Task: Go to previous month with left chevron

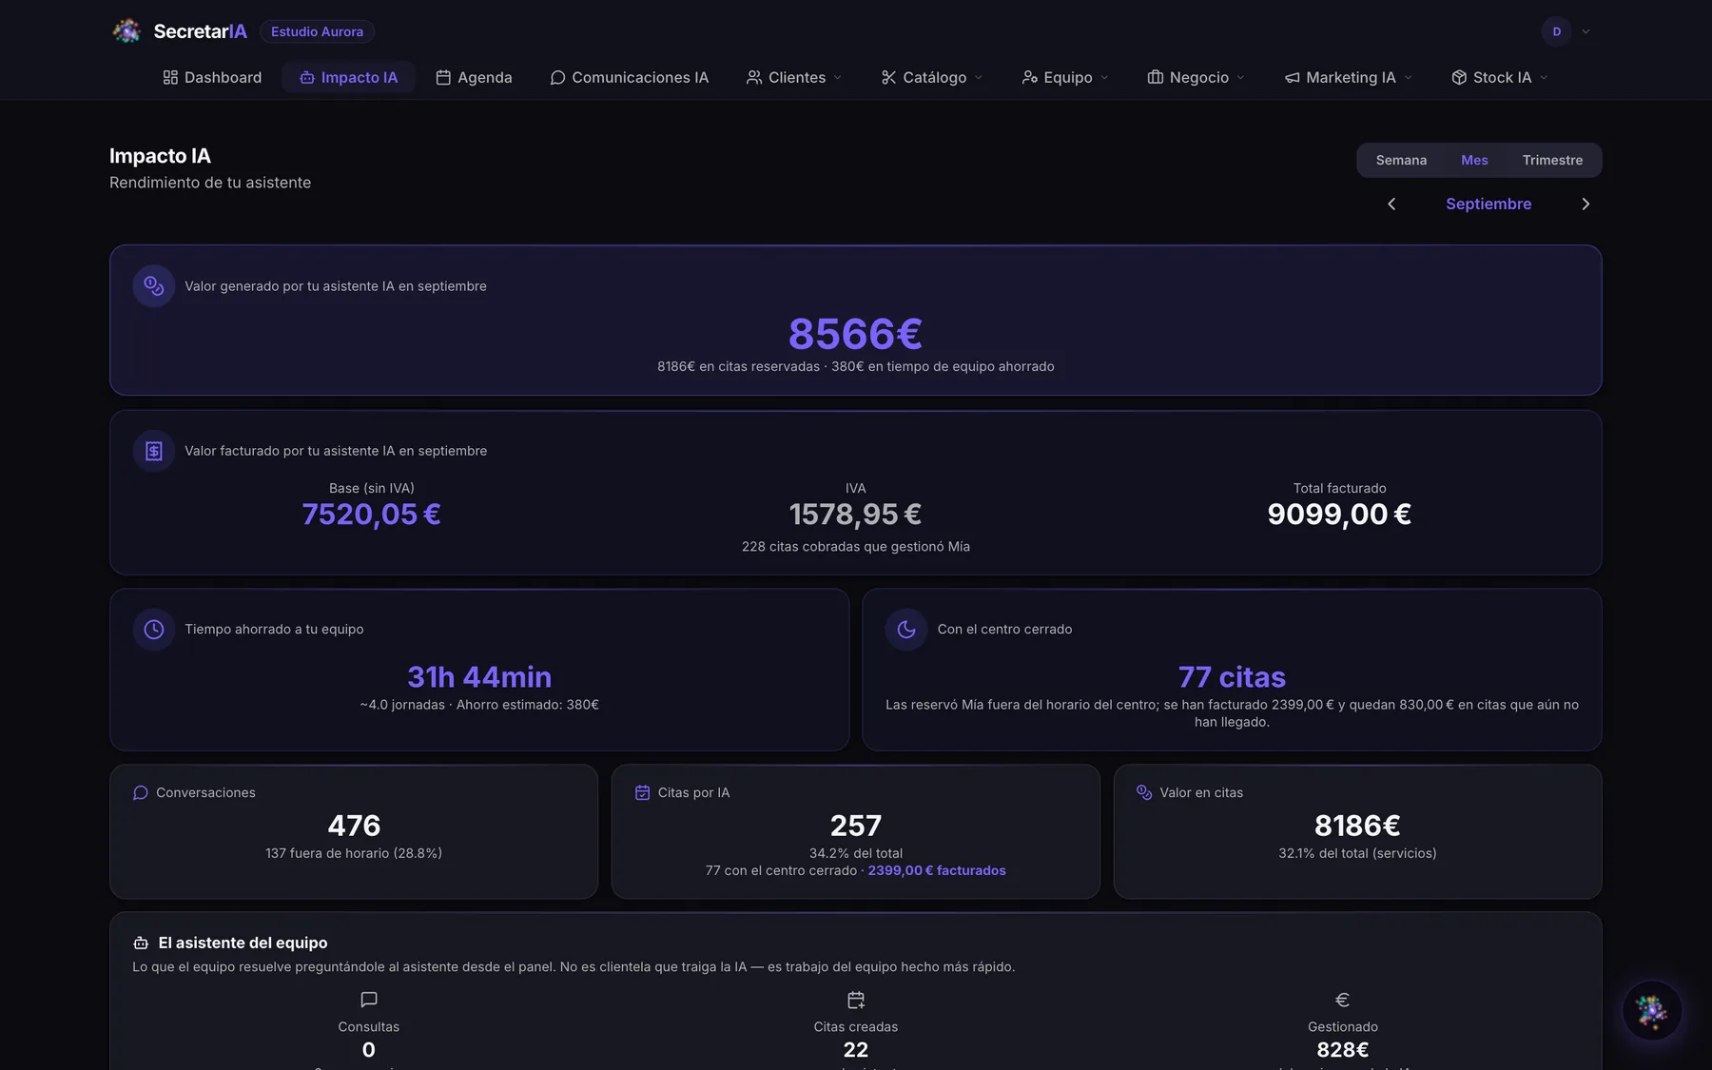Action: [x=1391, y=204]
